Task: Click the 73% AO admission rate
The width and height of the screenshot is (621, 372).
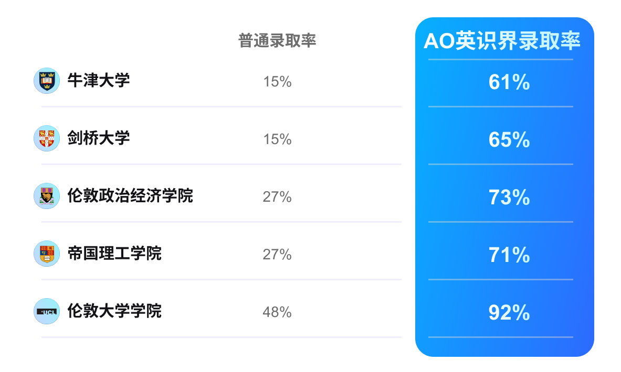Action: 509,198
